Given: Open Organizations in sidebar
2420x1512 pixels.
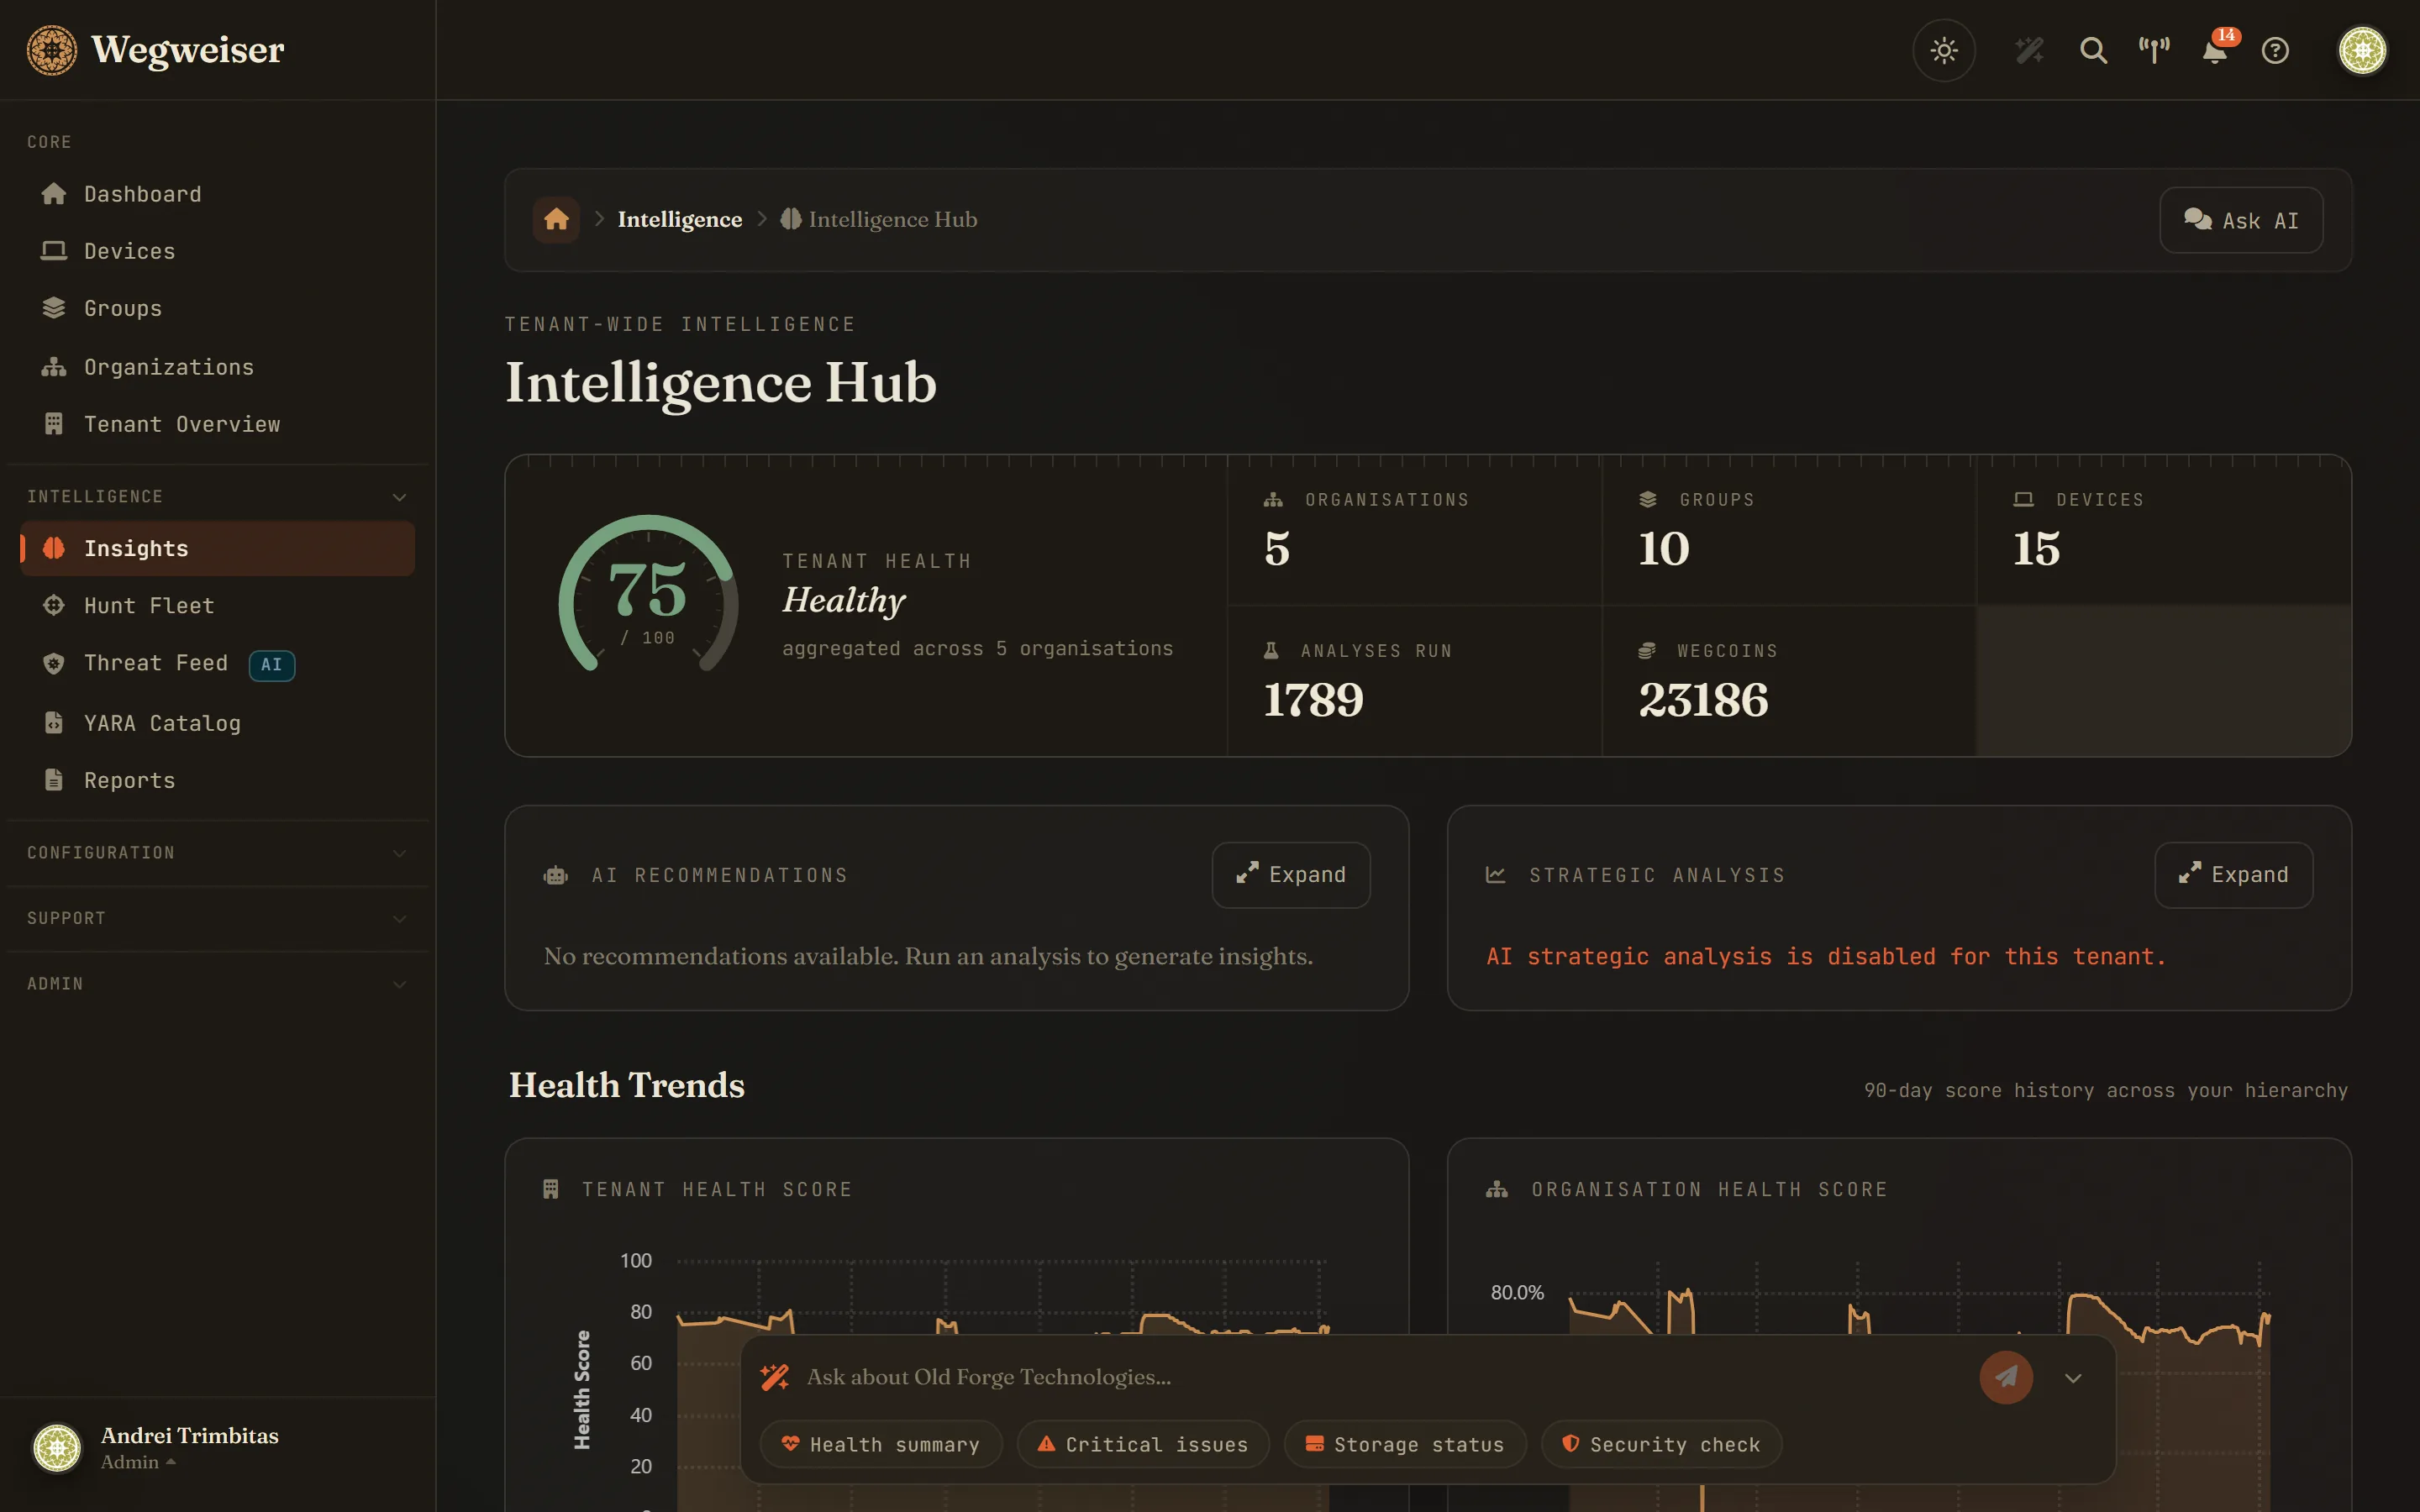Looking at the screenshot, I should [218, 367].
